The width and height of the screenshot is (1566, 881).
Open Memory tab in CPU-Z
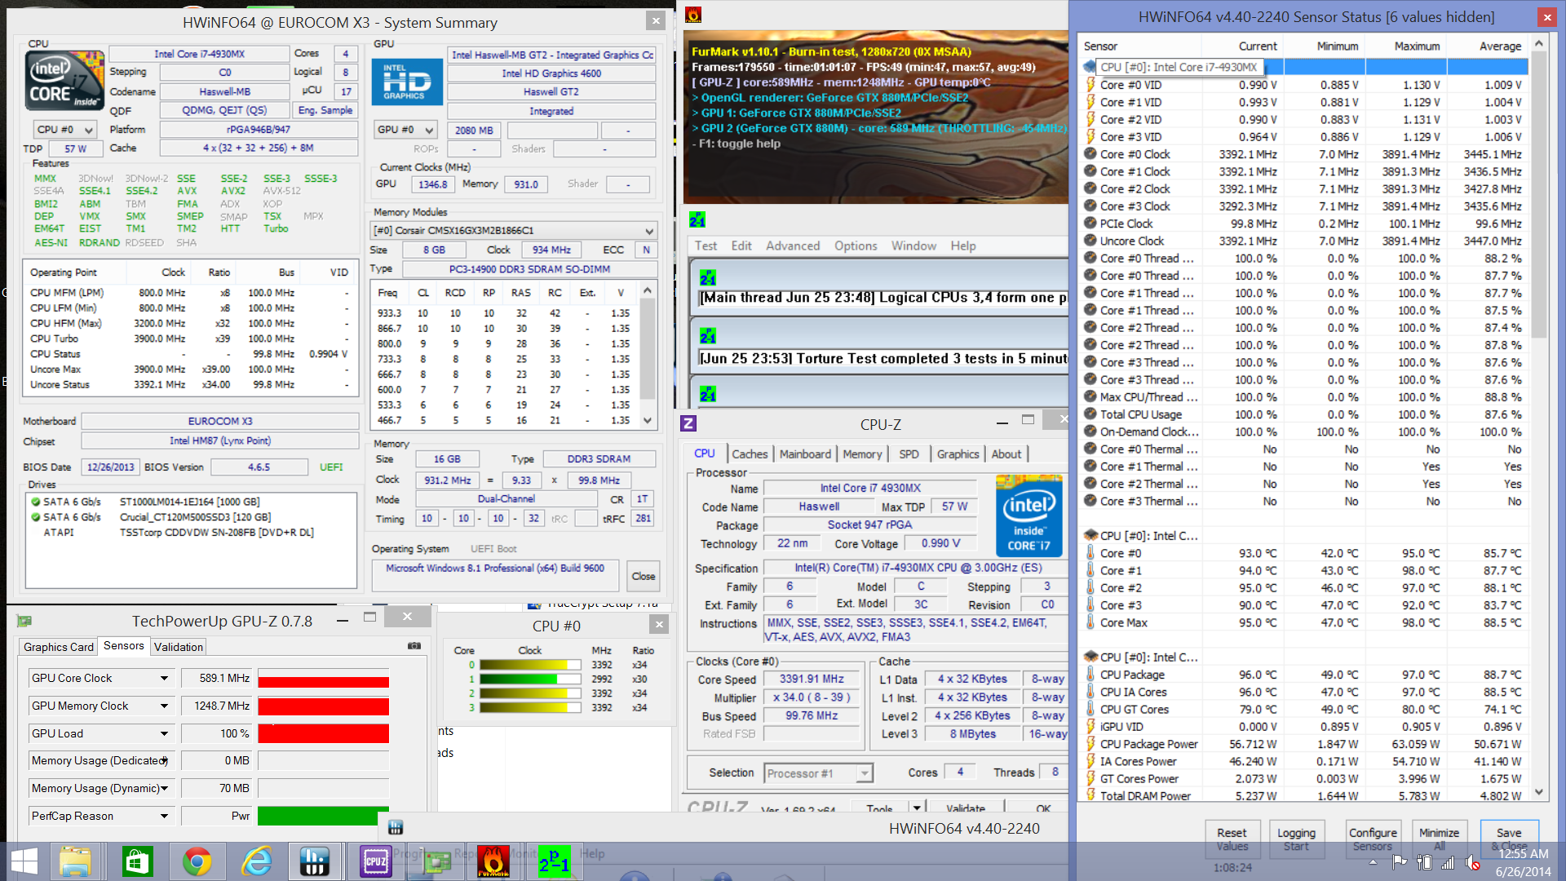tap(862, 454)
